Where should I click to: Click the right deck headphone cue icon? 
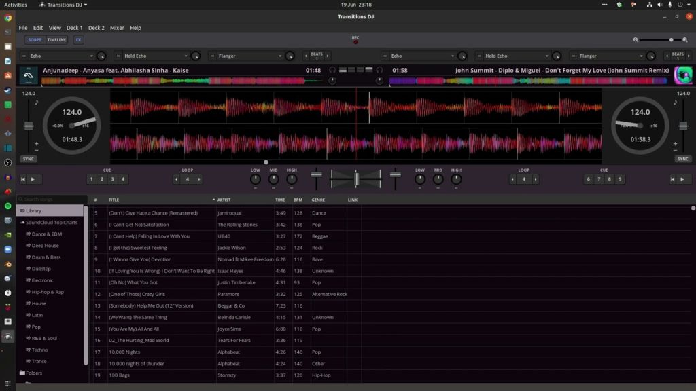coord(379,70)
